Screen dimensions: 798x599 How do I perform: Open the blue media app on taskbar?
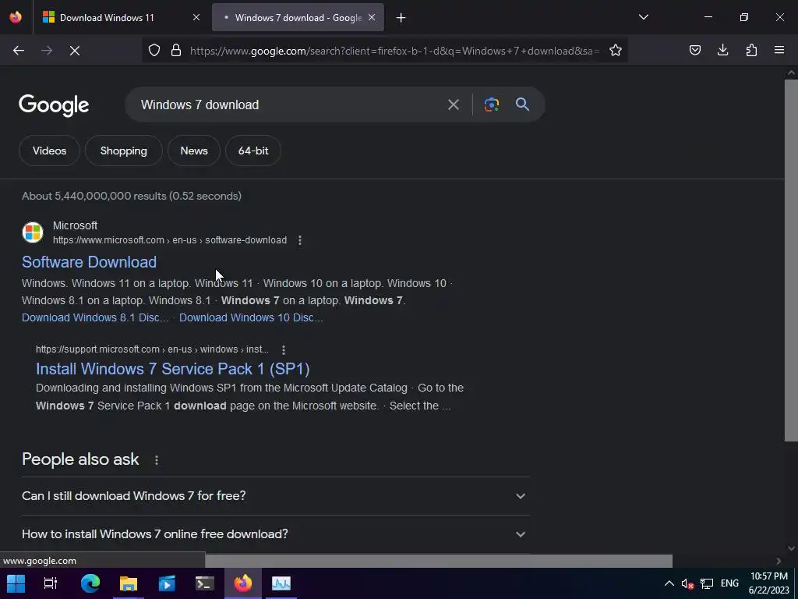(167, 583)
